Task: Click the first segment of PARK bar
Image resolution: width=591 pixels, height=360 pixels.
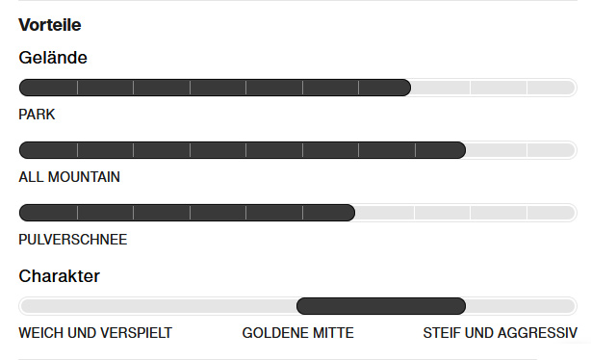Action: (48, 88)
